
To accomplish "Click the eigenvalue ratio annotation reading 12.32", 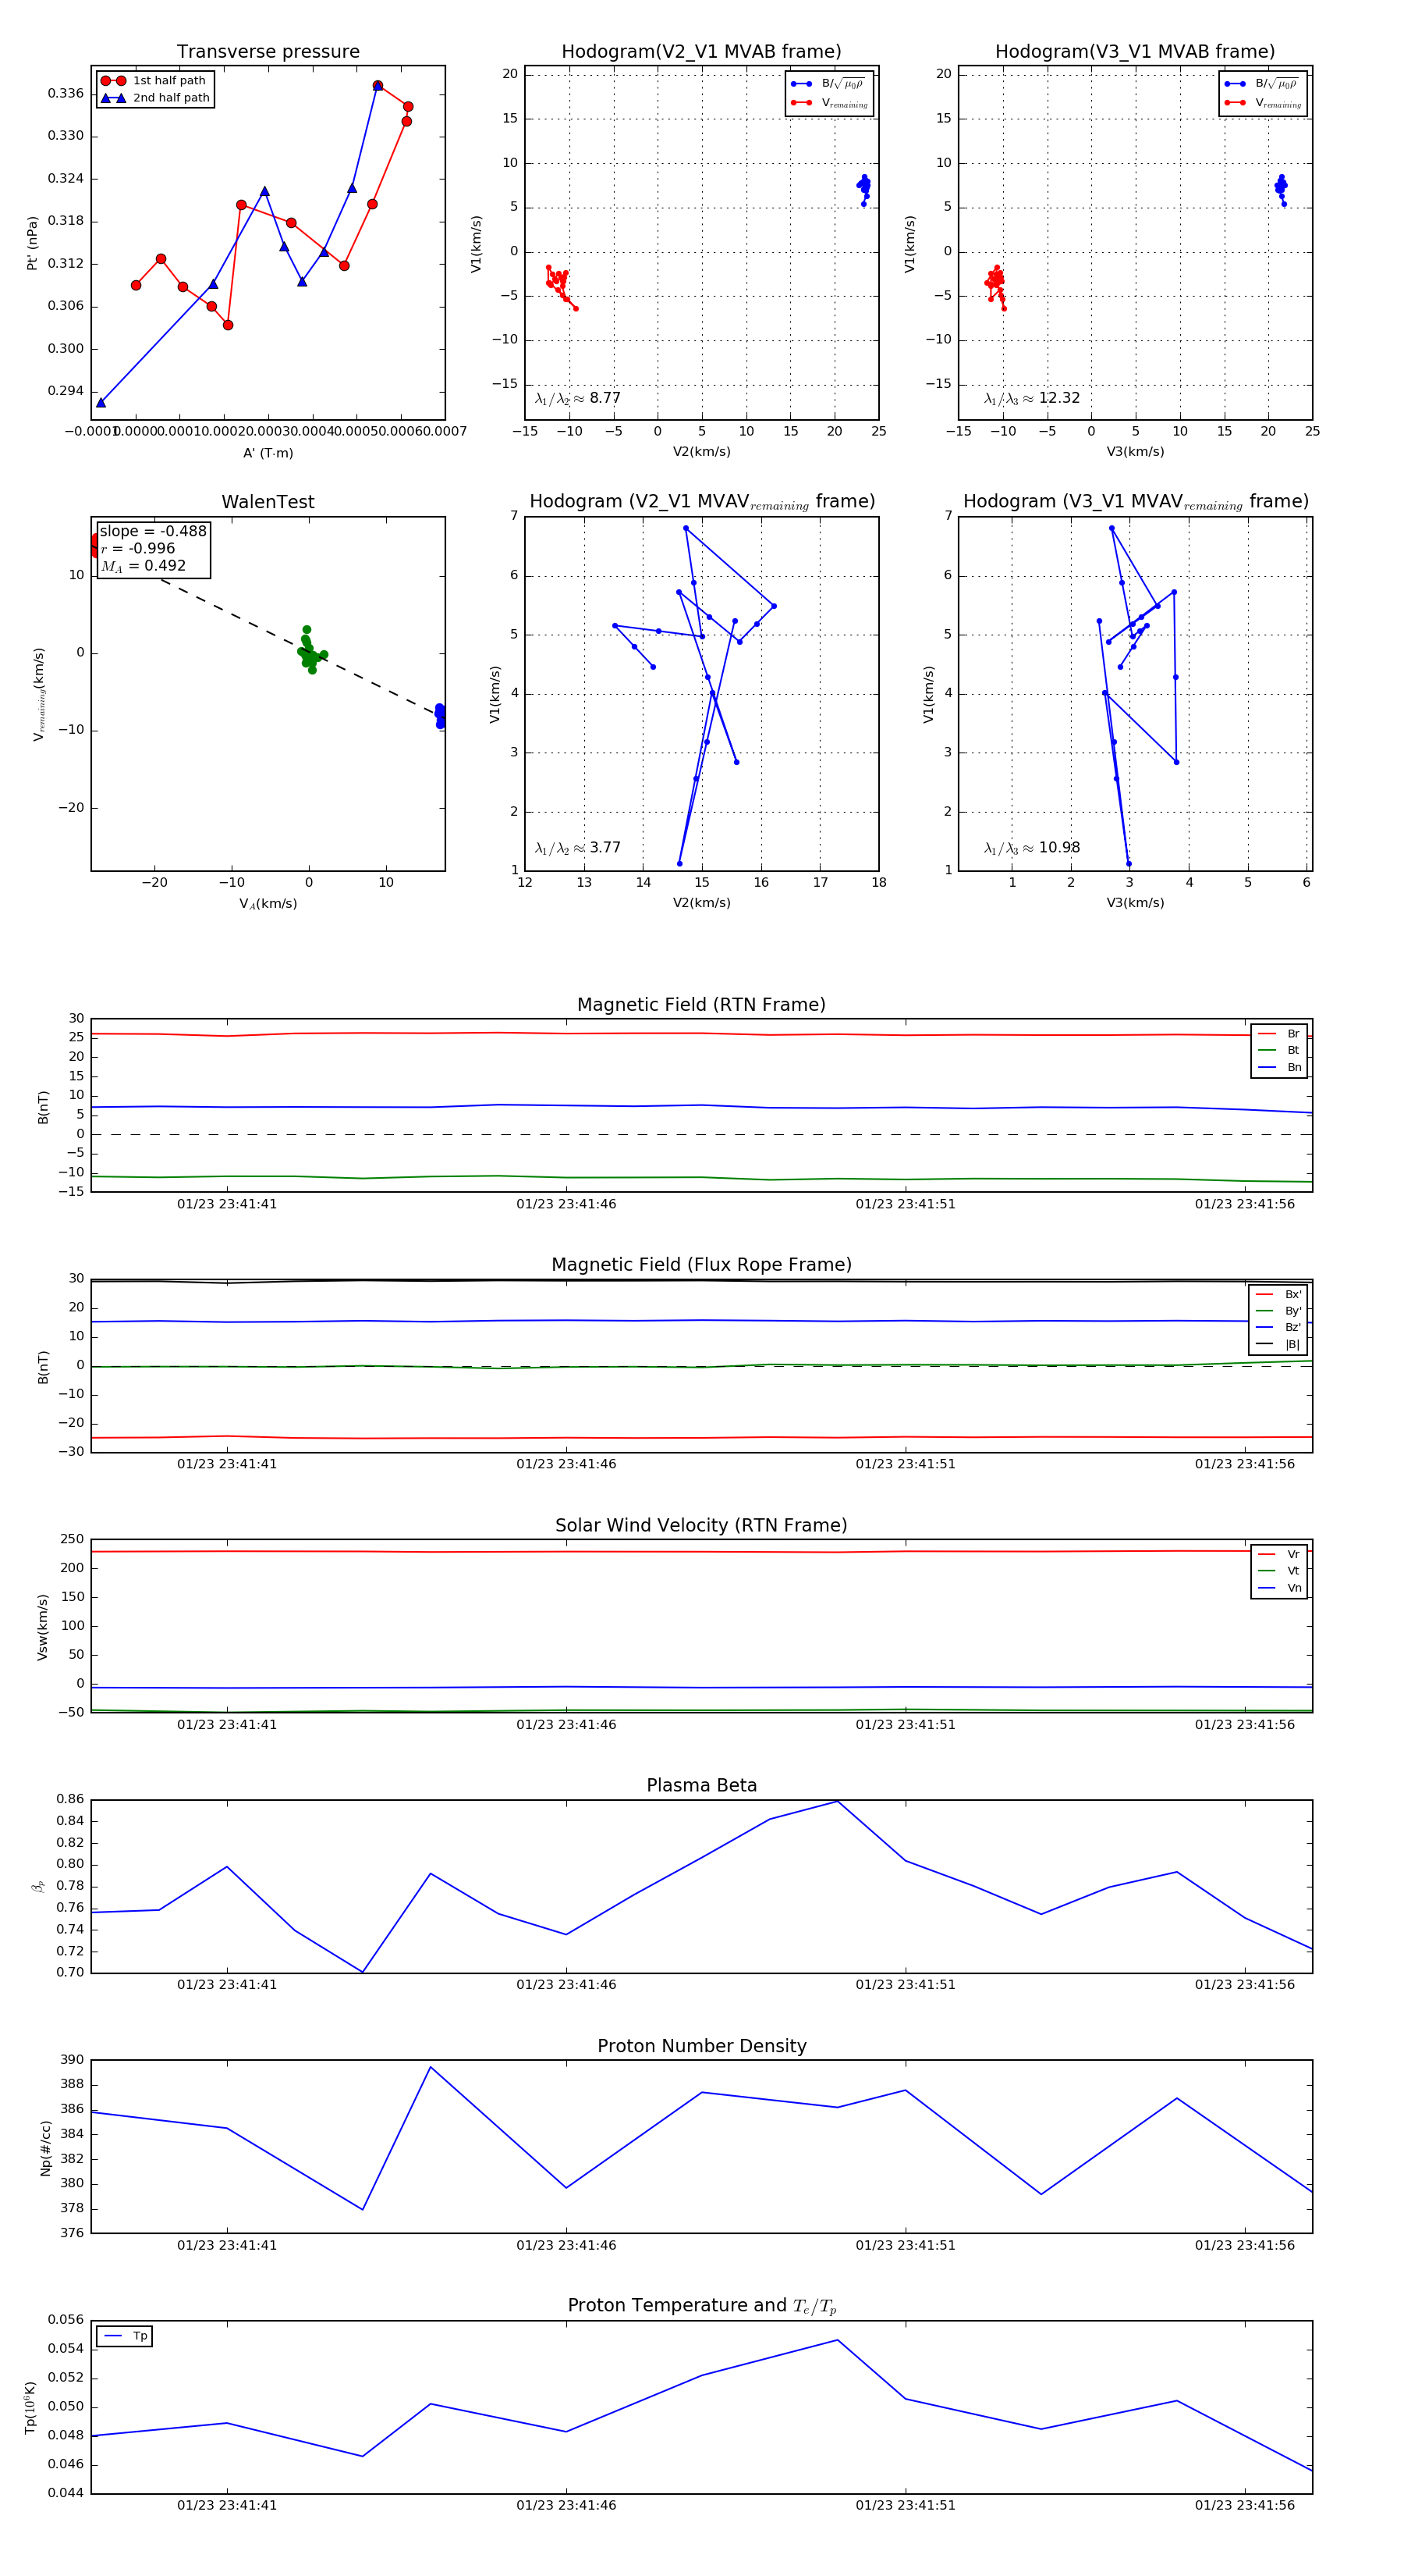I will 1031,398.
